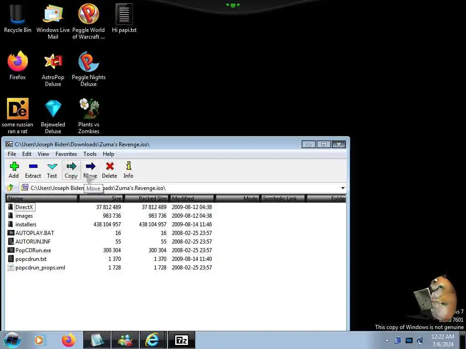The image size is (466, 349).
Task: Select Windows Live Mail desktop icon
Action: tap(53, 21)
